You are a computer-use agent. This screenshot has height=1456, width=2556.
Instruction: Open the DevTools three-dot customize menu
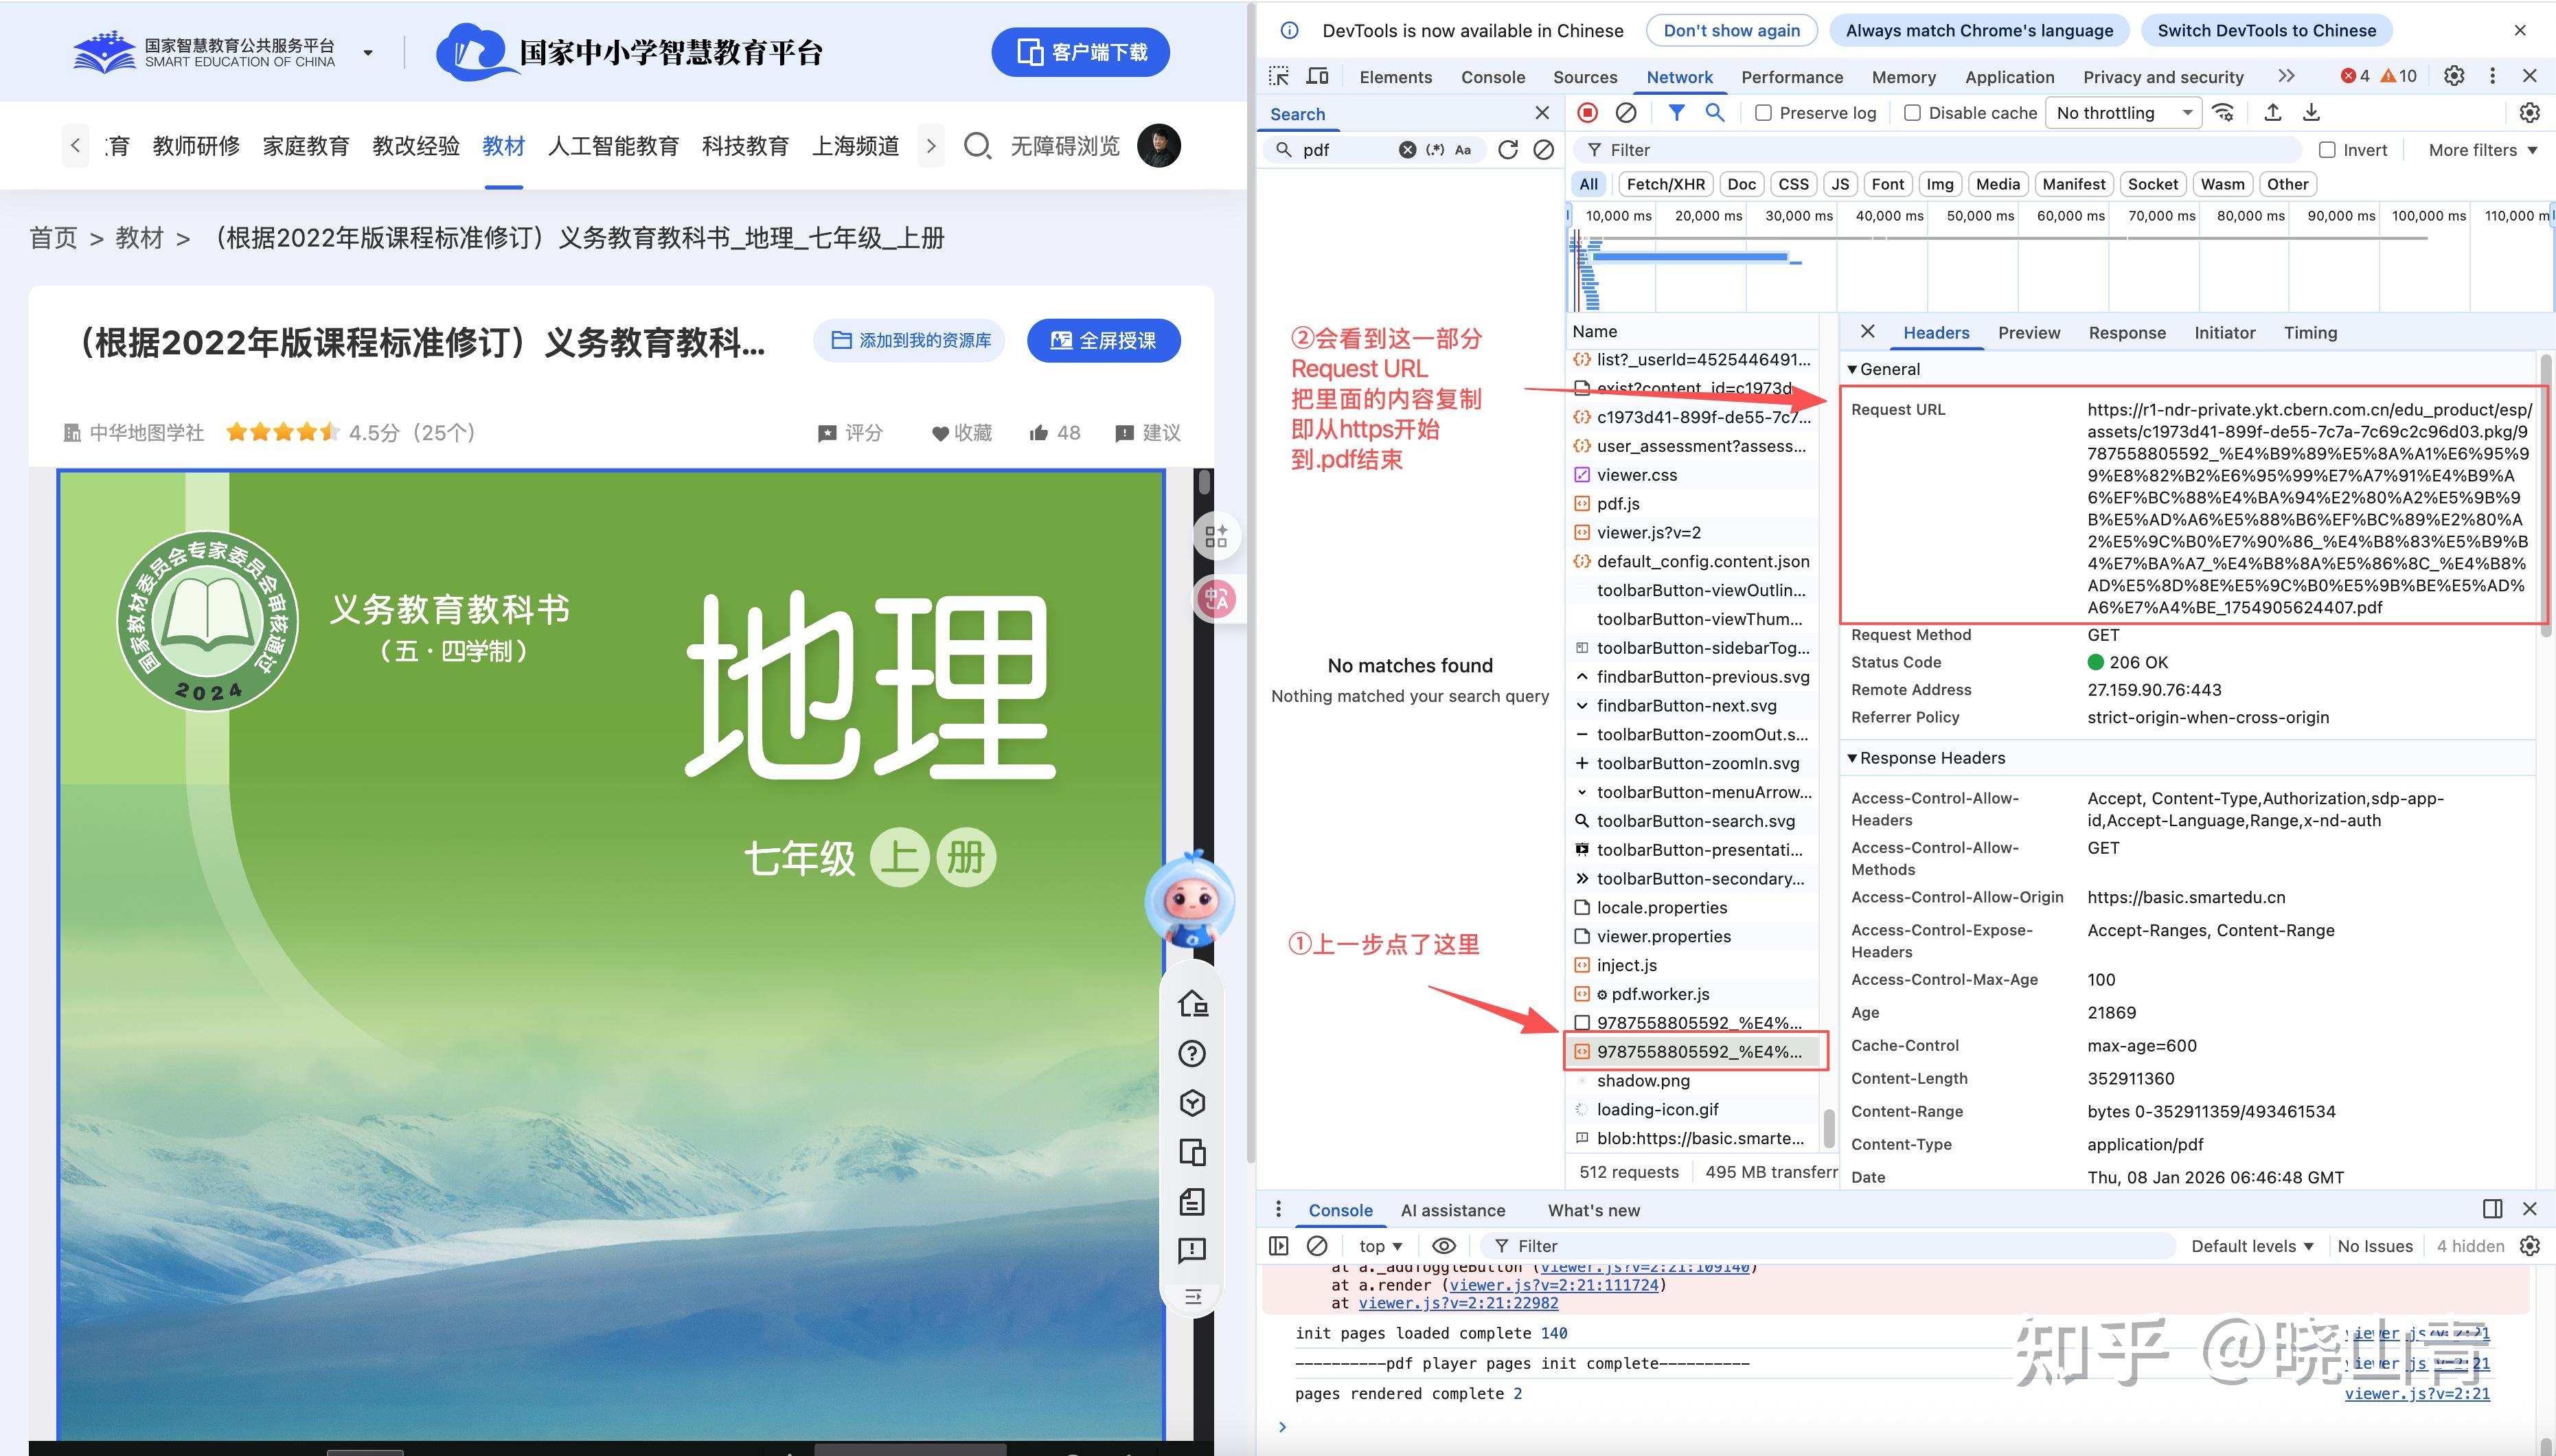pyautogui.click(x=2492, y=76)
